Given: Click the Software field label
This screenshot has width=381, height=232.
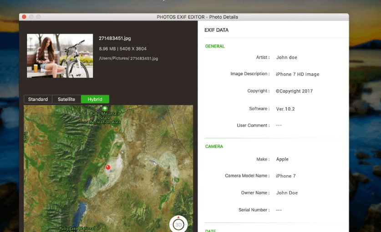Looking at the screenshot, I should click(x=259, y=109).
